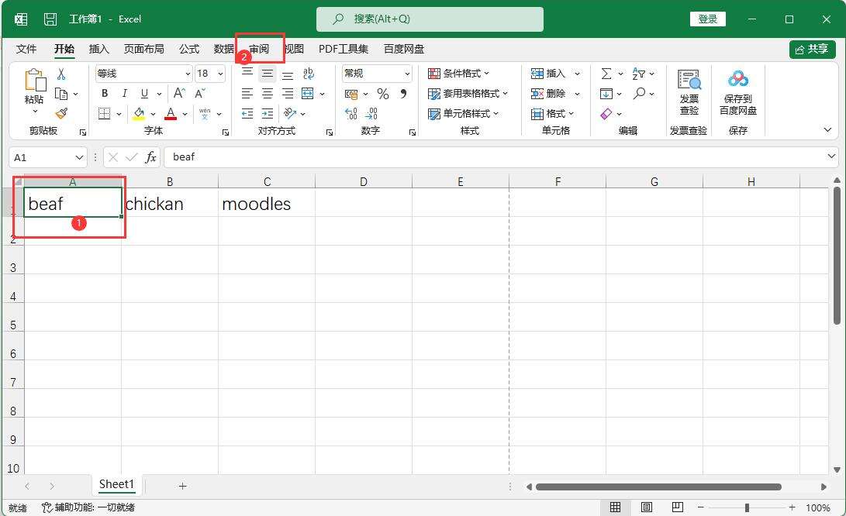Open the 插入 ribbon tab

pyautogui.click(x=99, y=49)
